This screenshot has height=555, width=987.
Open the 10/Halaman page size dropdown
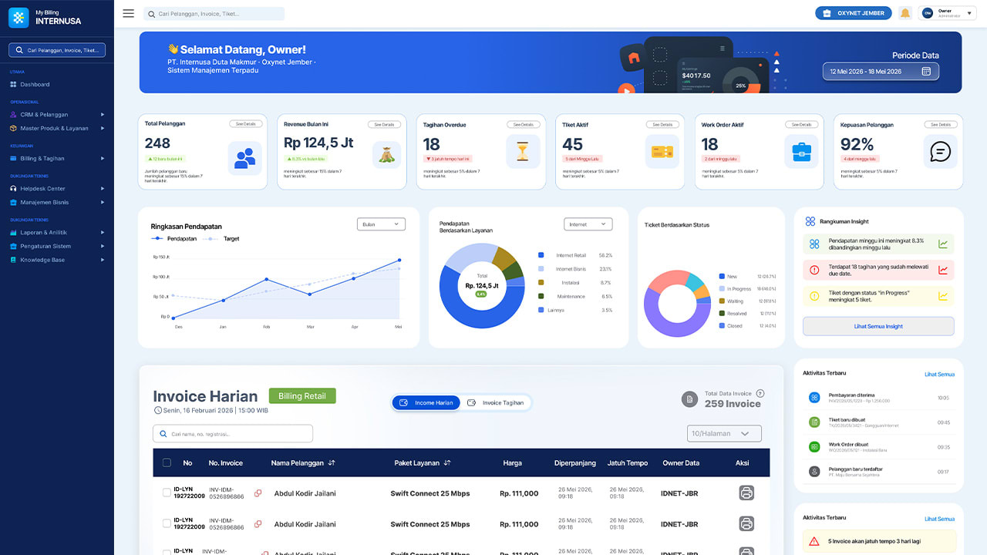[x=724, y=434]
